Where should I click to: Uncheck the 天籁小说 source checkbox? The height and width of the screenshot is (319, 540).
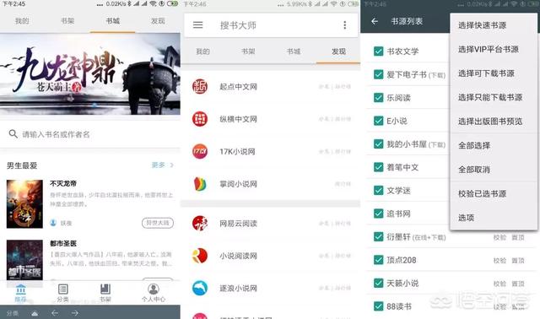(379, 284)
